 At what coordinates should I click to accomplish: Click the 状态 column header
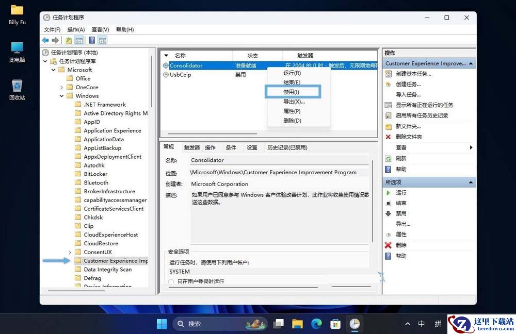pyautogui.click(x=253, y=56)
